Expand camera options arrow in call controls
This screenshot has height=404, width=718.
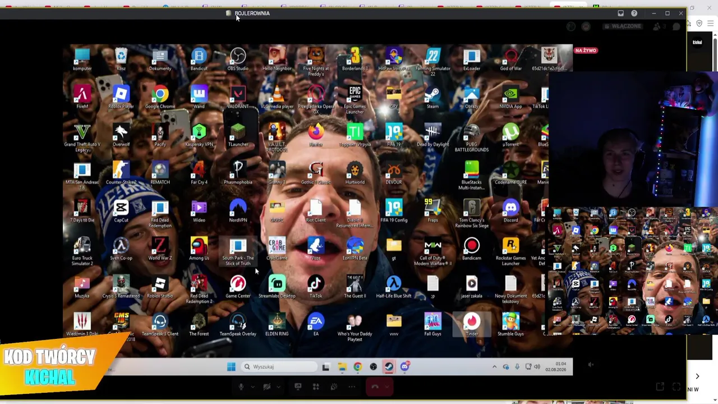(278, 387)
